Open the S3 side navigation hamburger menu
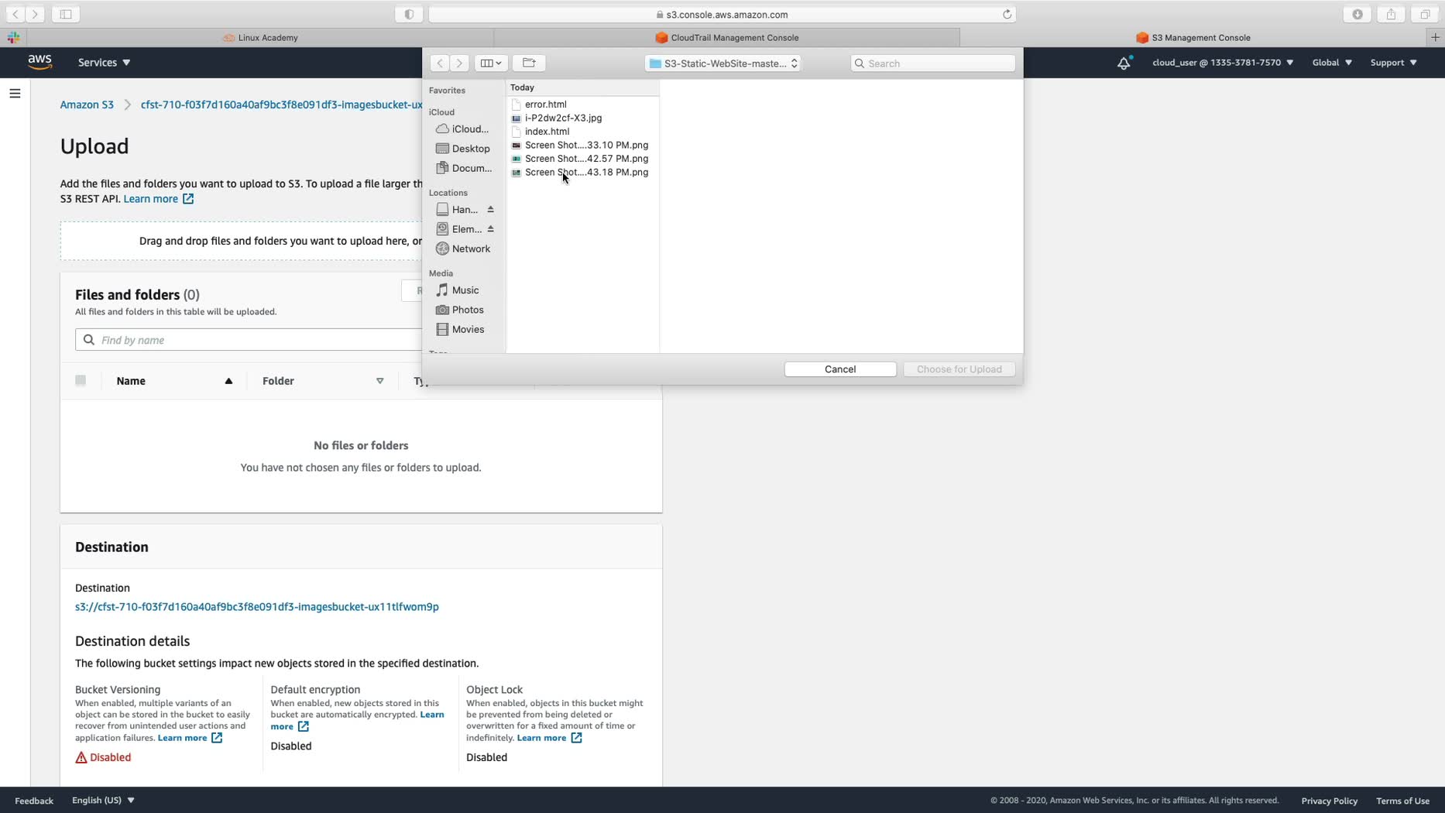 click(15, 94)
